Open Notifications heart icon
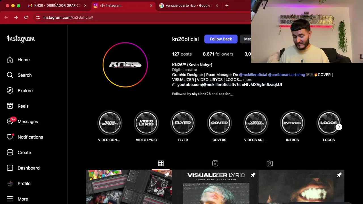 (x=10, y=137)
